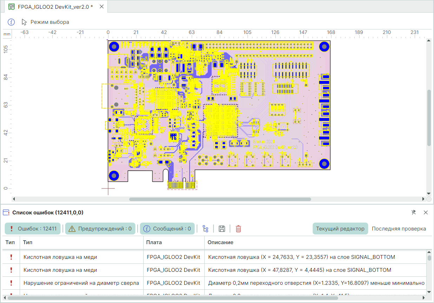
Task: Click the canvas vertical scrollbar thumb
Action: coord(429,118)
